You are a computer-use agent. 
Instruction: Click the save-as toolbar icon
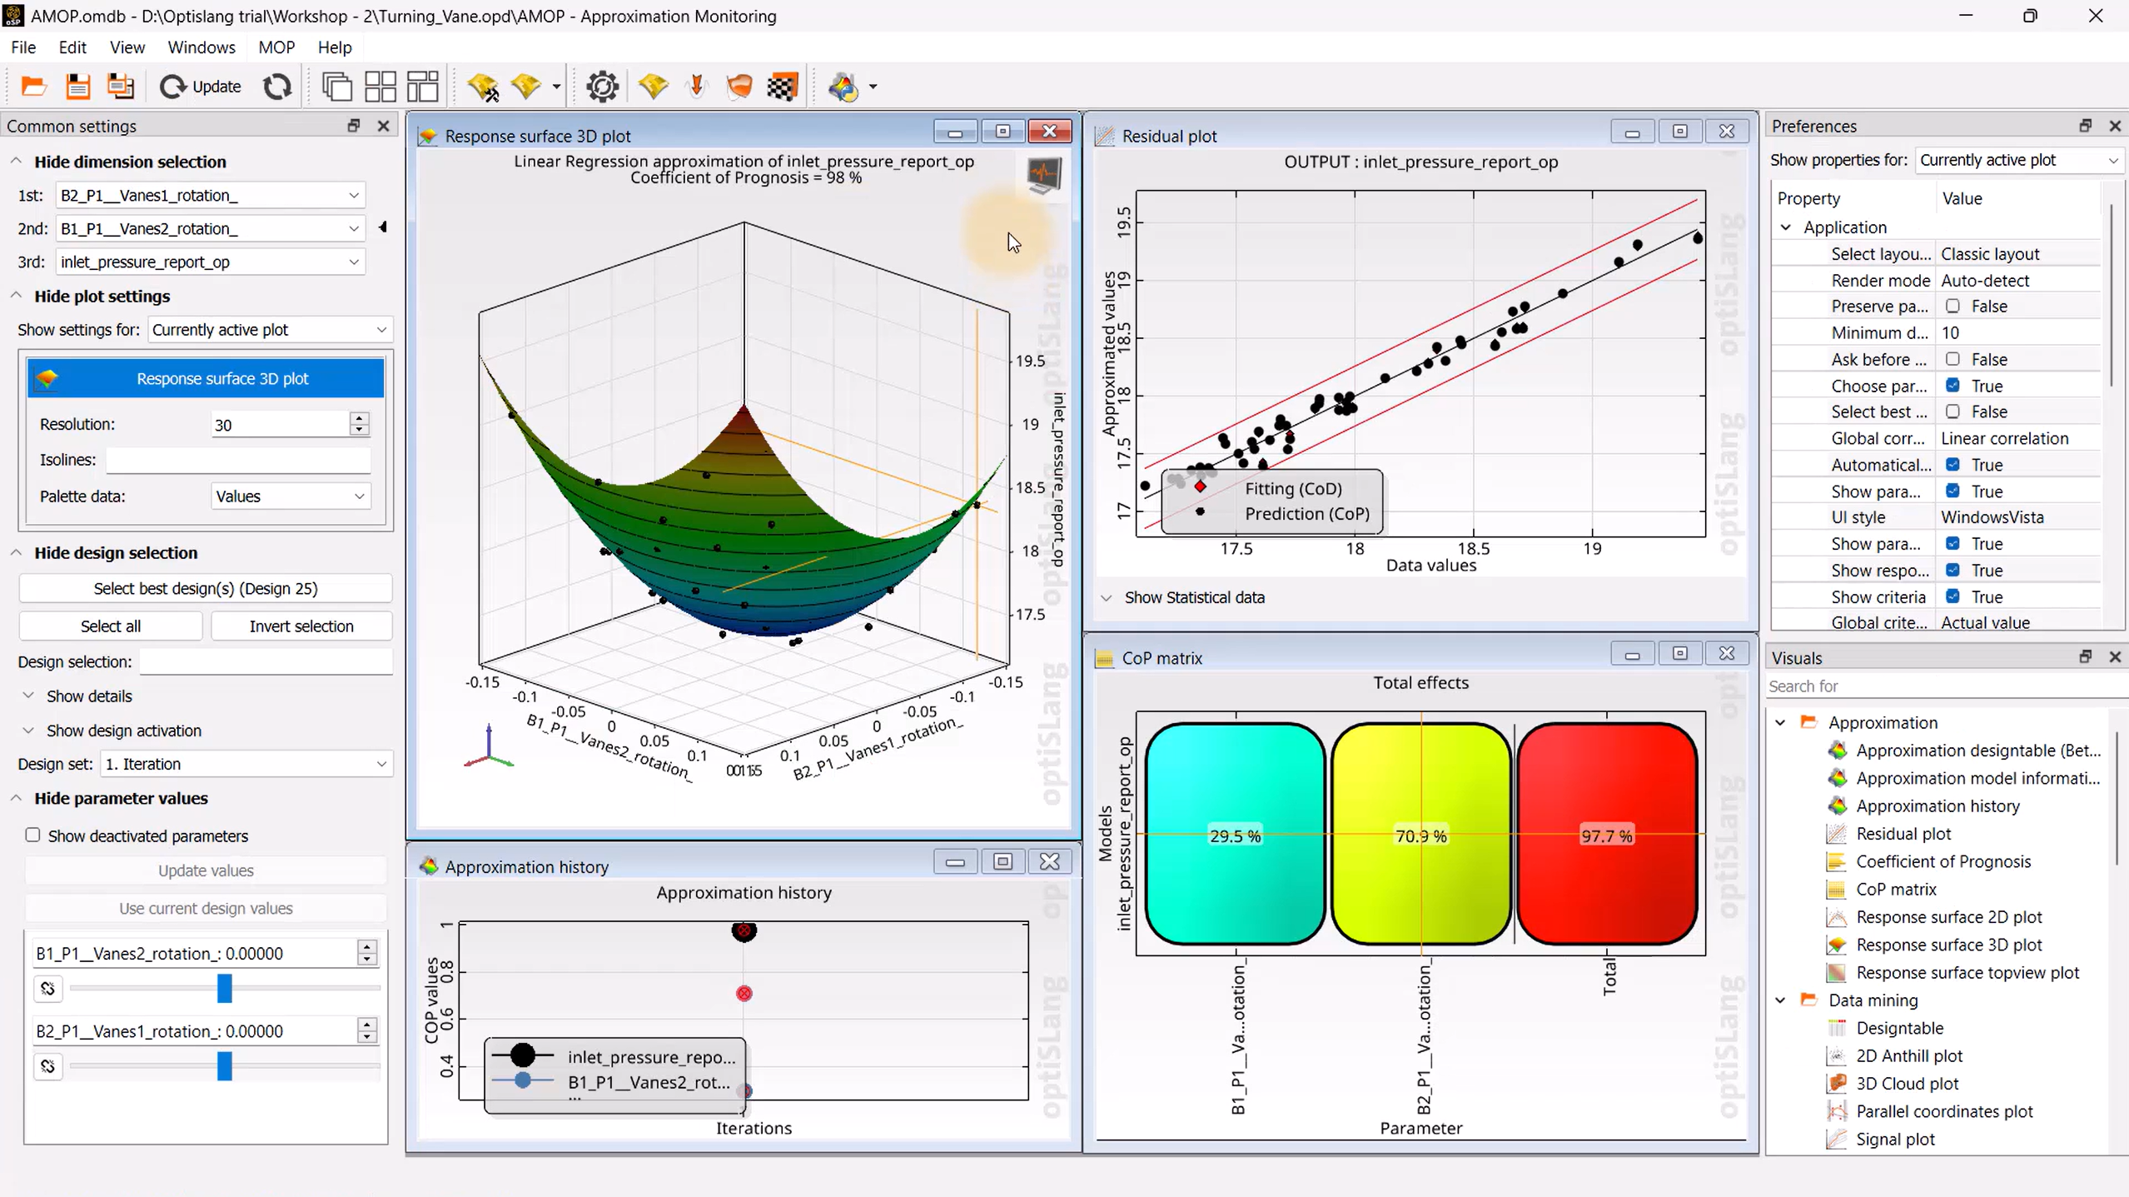pos(121,87)
